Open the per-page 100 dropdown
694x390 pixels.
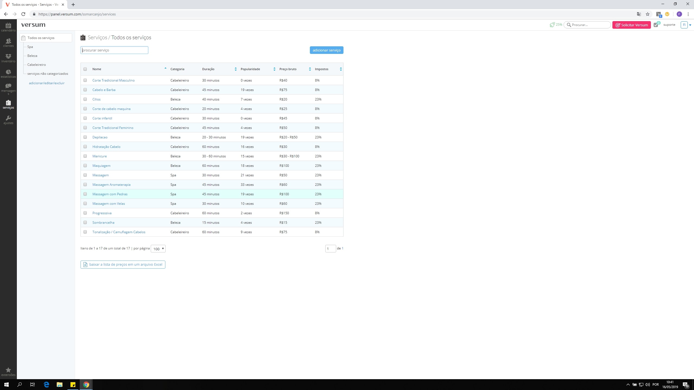pyautogui.click(x=158, y=249)
